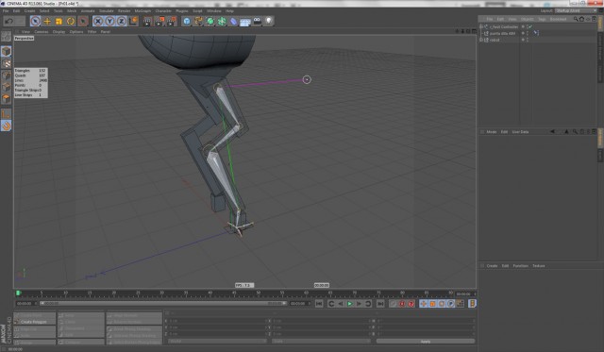This screenshot has height=352, width=604.
Task: Select the Scale tool icon
Action: [59, 21]
